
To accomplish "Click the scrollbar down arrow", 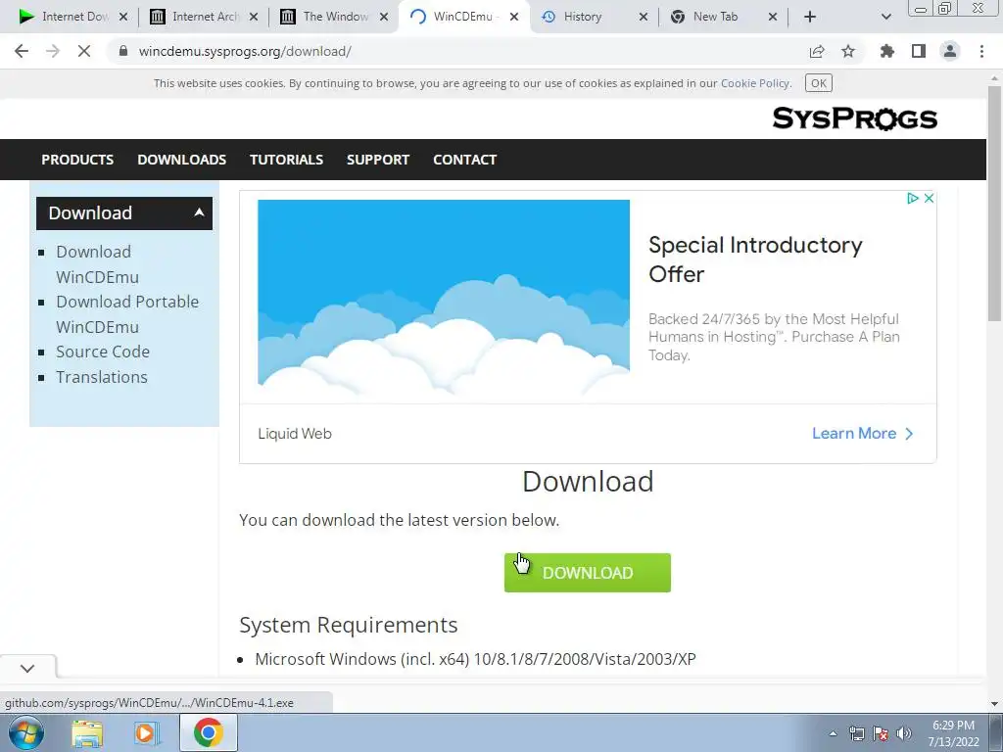I will (994, 703).
